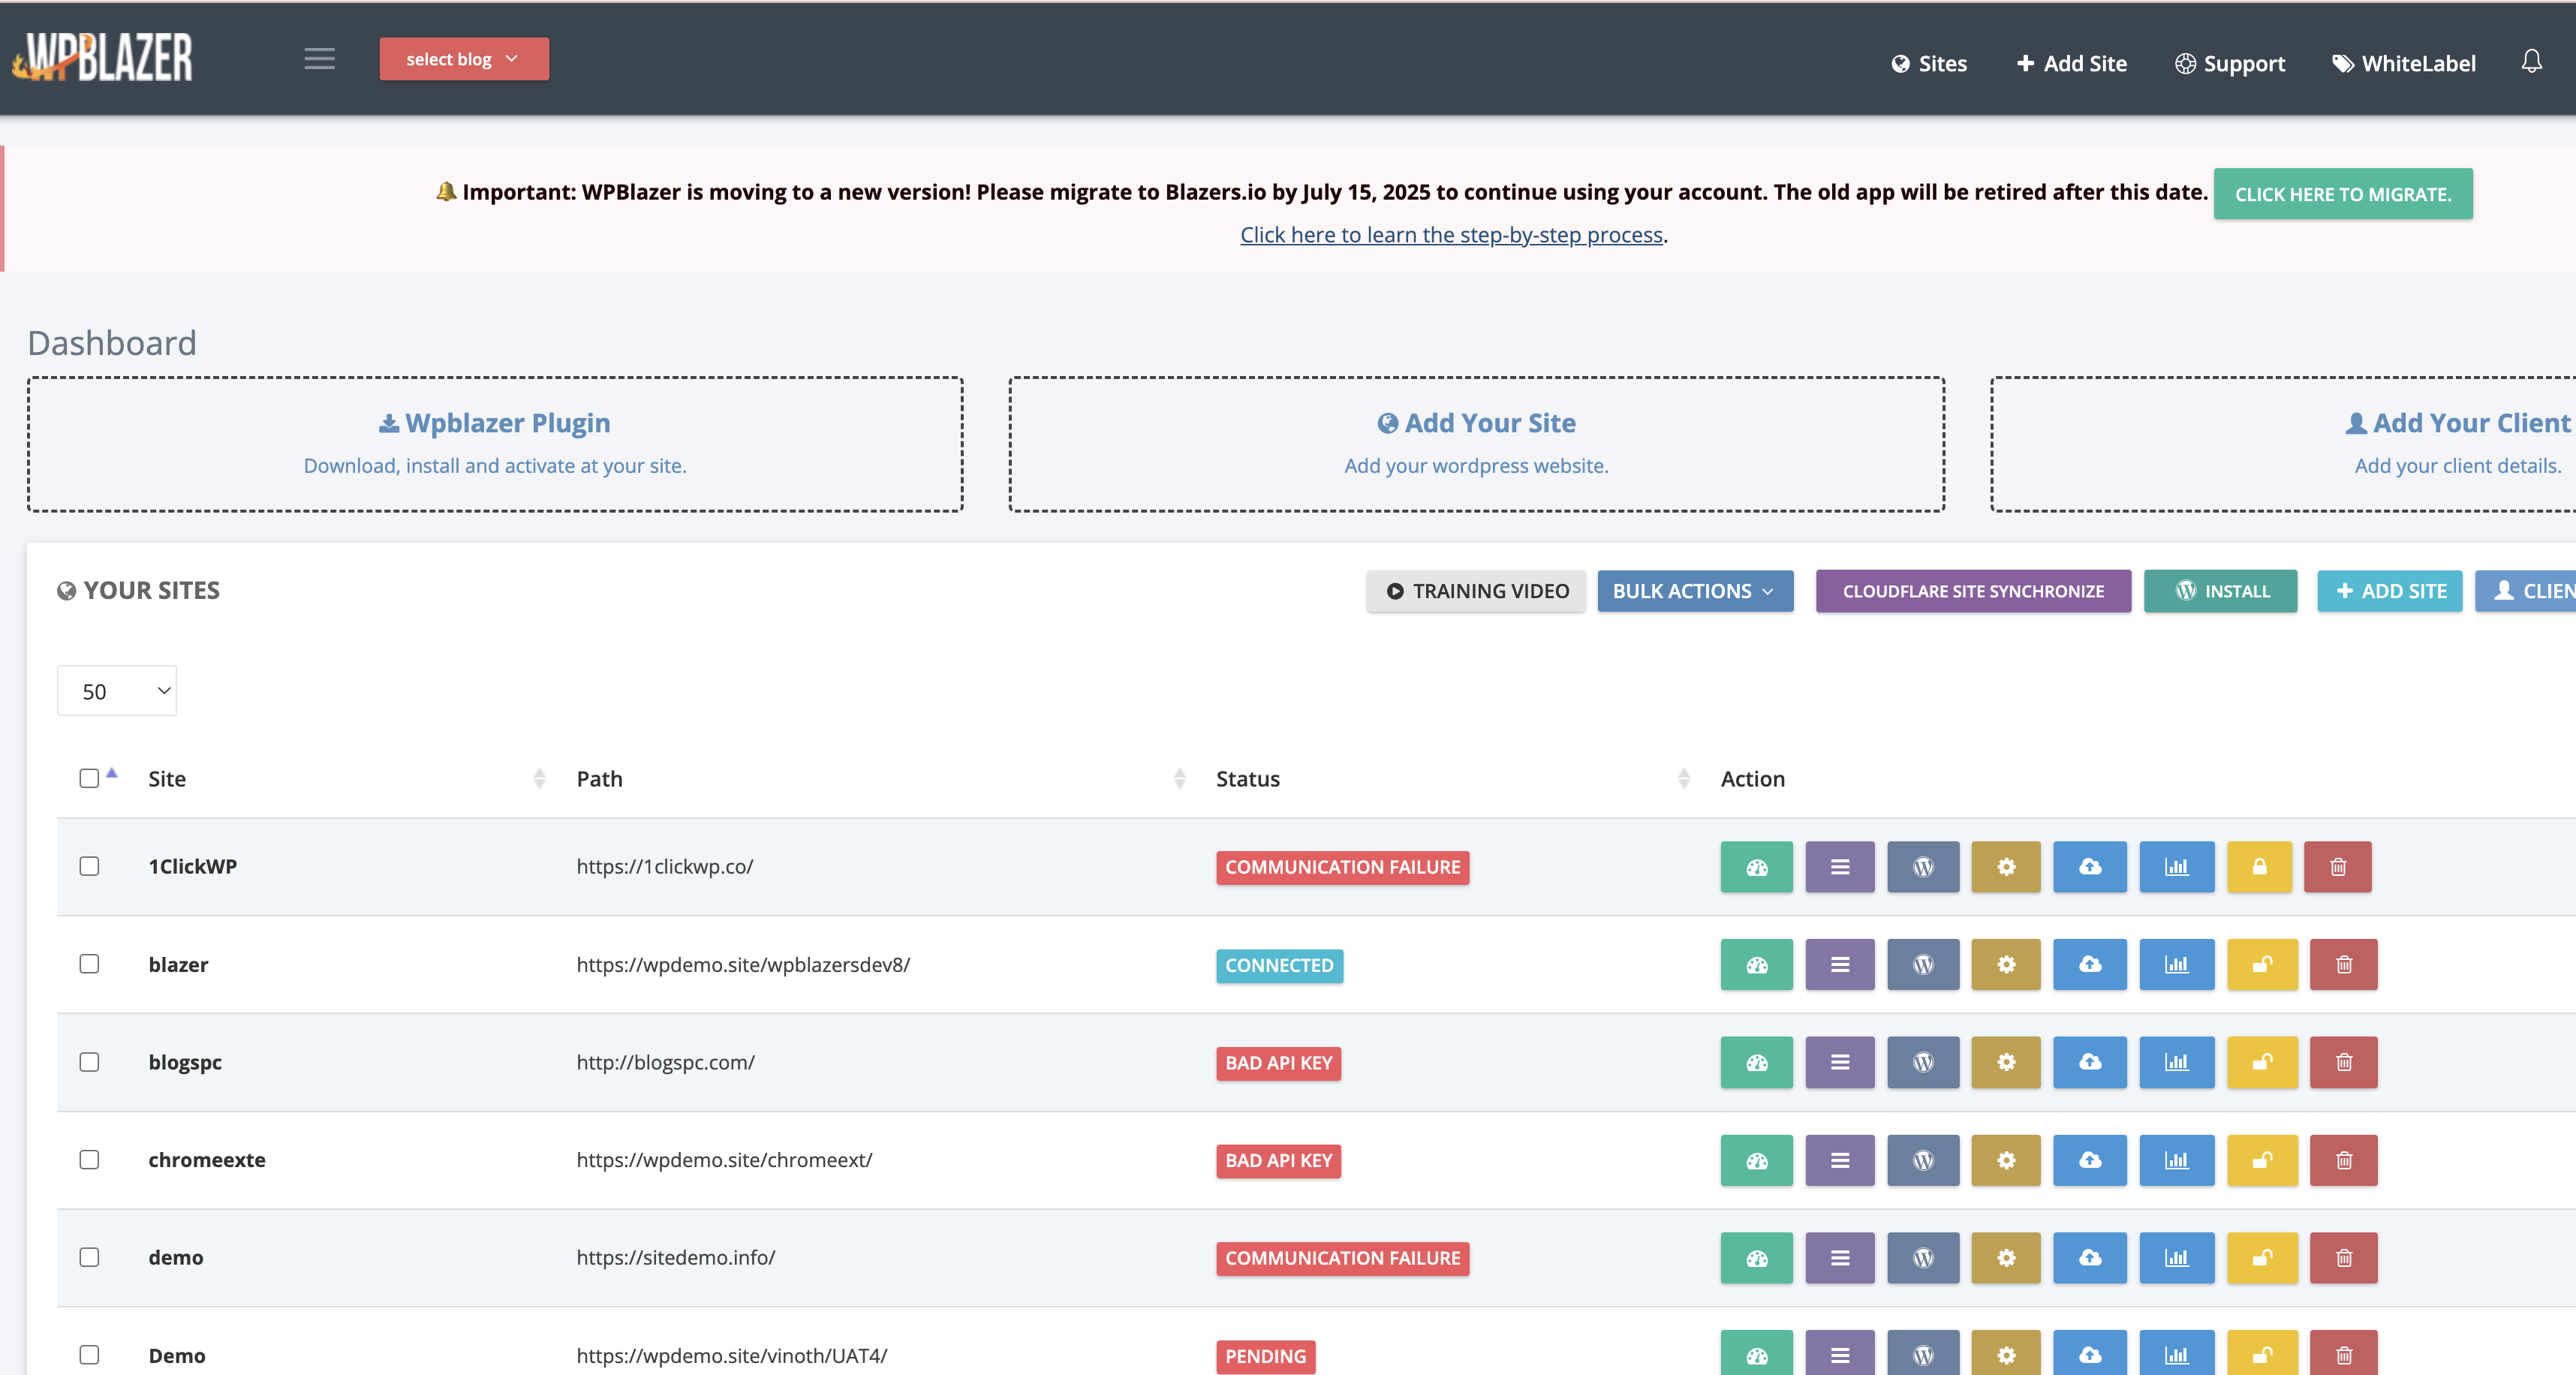Click settings gear icon for Demo UAT4 row
This screenshot has width=2576, height=1375.
tap(2006, 1354)
